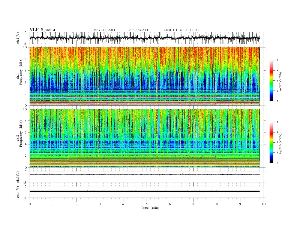Click time axis tick label "8"
Image resolution: width=297 pixels, height=229 pixels.
pyautogui.click(x=217, y=204)
